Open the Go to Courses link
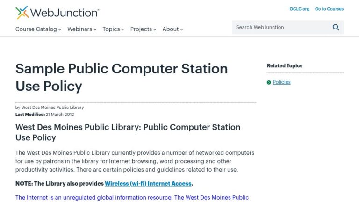Viewport: 359px width, 202px height. 329,9
